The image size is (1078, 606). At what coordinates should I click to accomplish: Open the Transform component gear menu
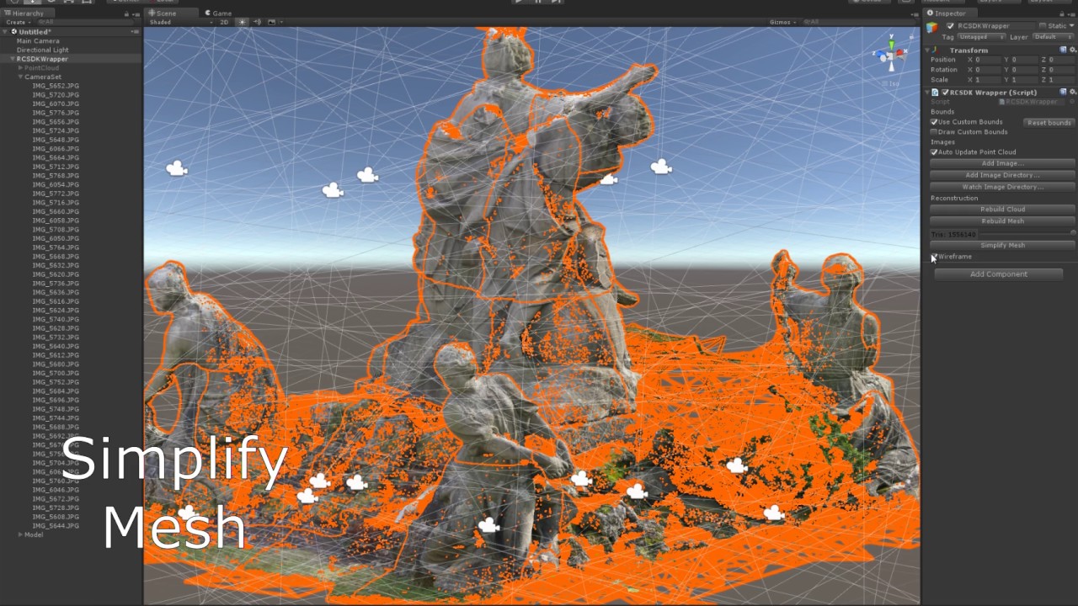click(x=1072, y=50)
